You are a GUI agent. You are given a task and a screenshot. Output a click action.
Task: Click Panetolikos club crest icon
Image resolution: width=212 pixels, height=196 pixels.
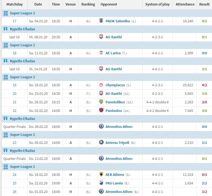pos(101,102)
